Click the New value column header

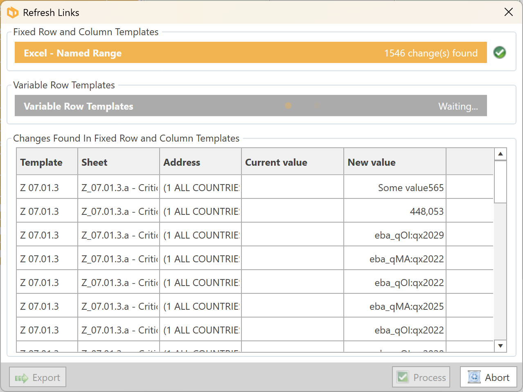click(x=372, y=162)
